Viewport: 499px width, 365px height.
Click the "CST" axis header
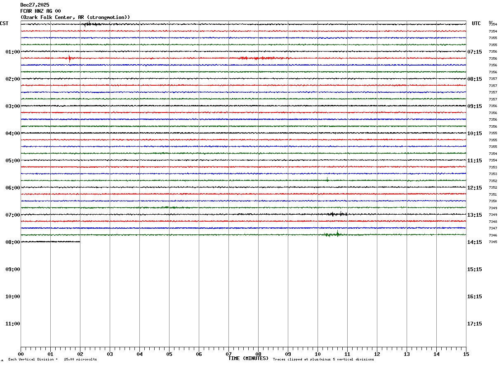(x=4, y=23)
